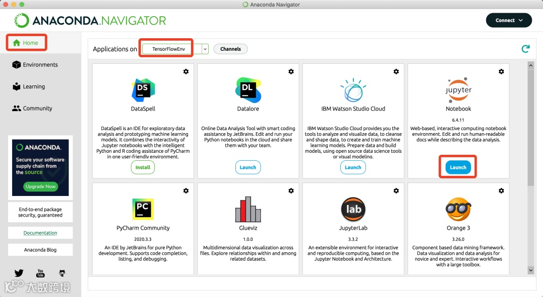Click the IBM Watson Studio globe logo
Image resolution: width=543 pixels, height=297 pixels.
coord(353,90)
